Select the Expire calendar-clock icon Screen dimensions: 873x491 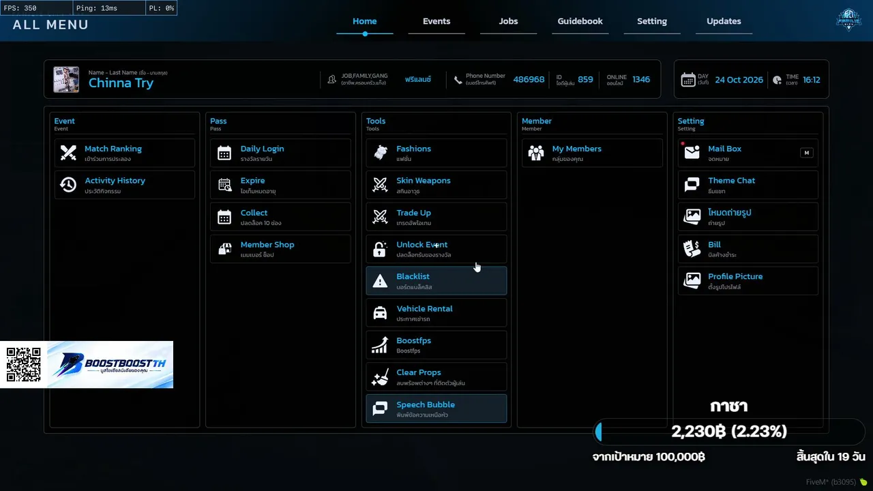coord(224,185)
